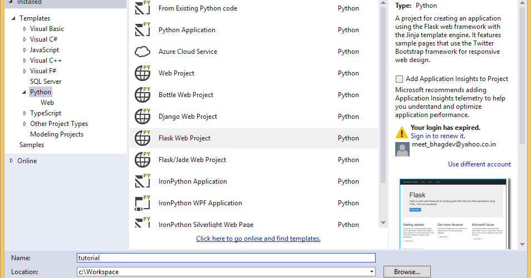Click the Flask/Jade Web Project globe icon
531x278 pixels.
[142, 159]
